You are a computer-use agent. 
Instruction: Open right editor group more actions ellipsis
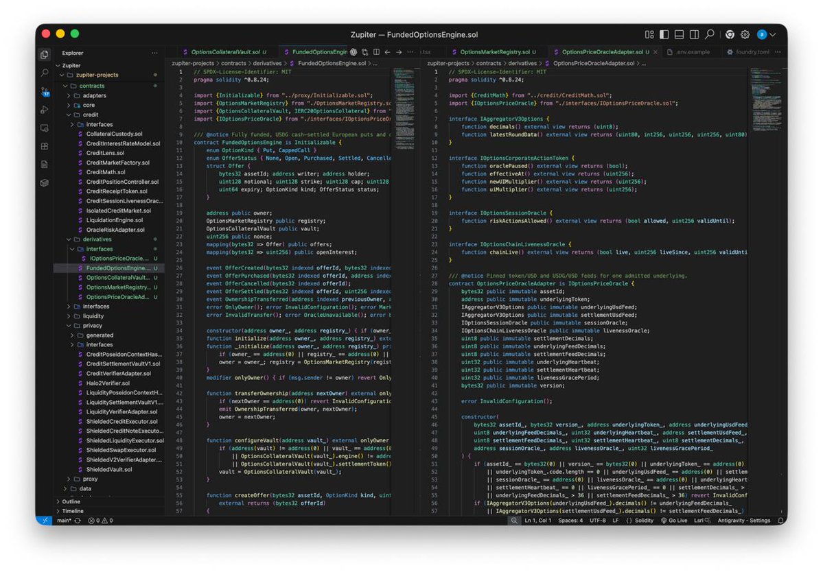point(777,52)
